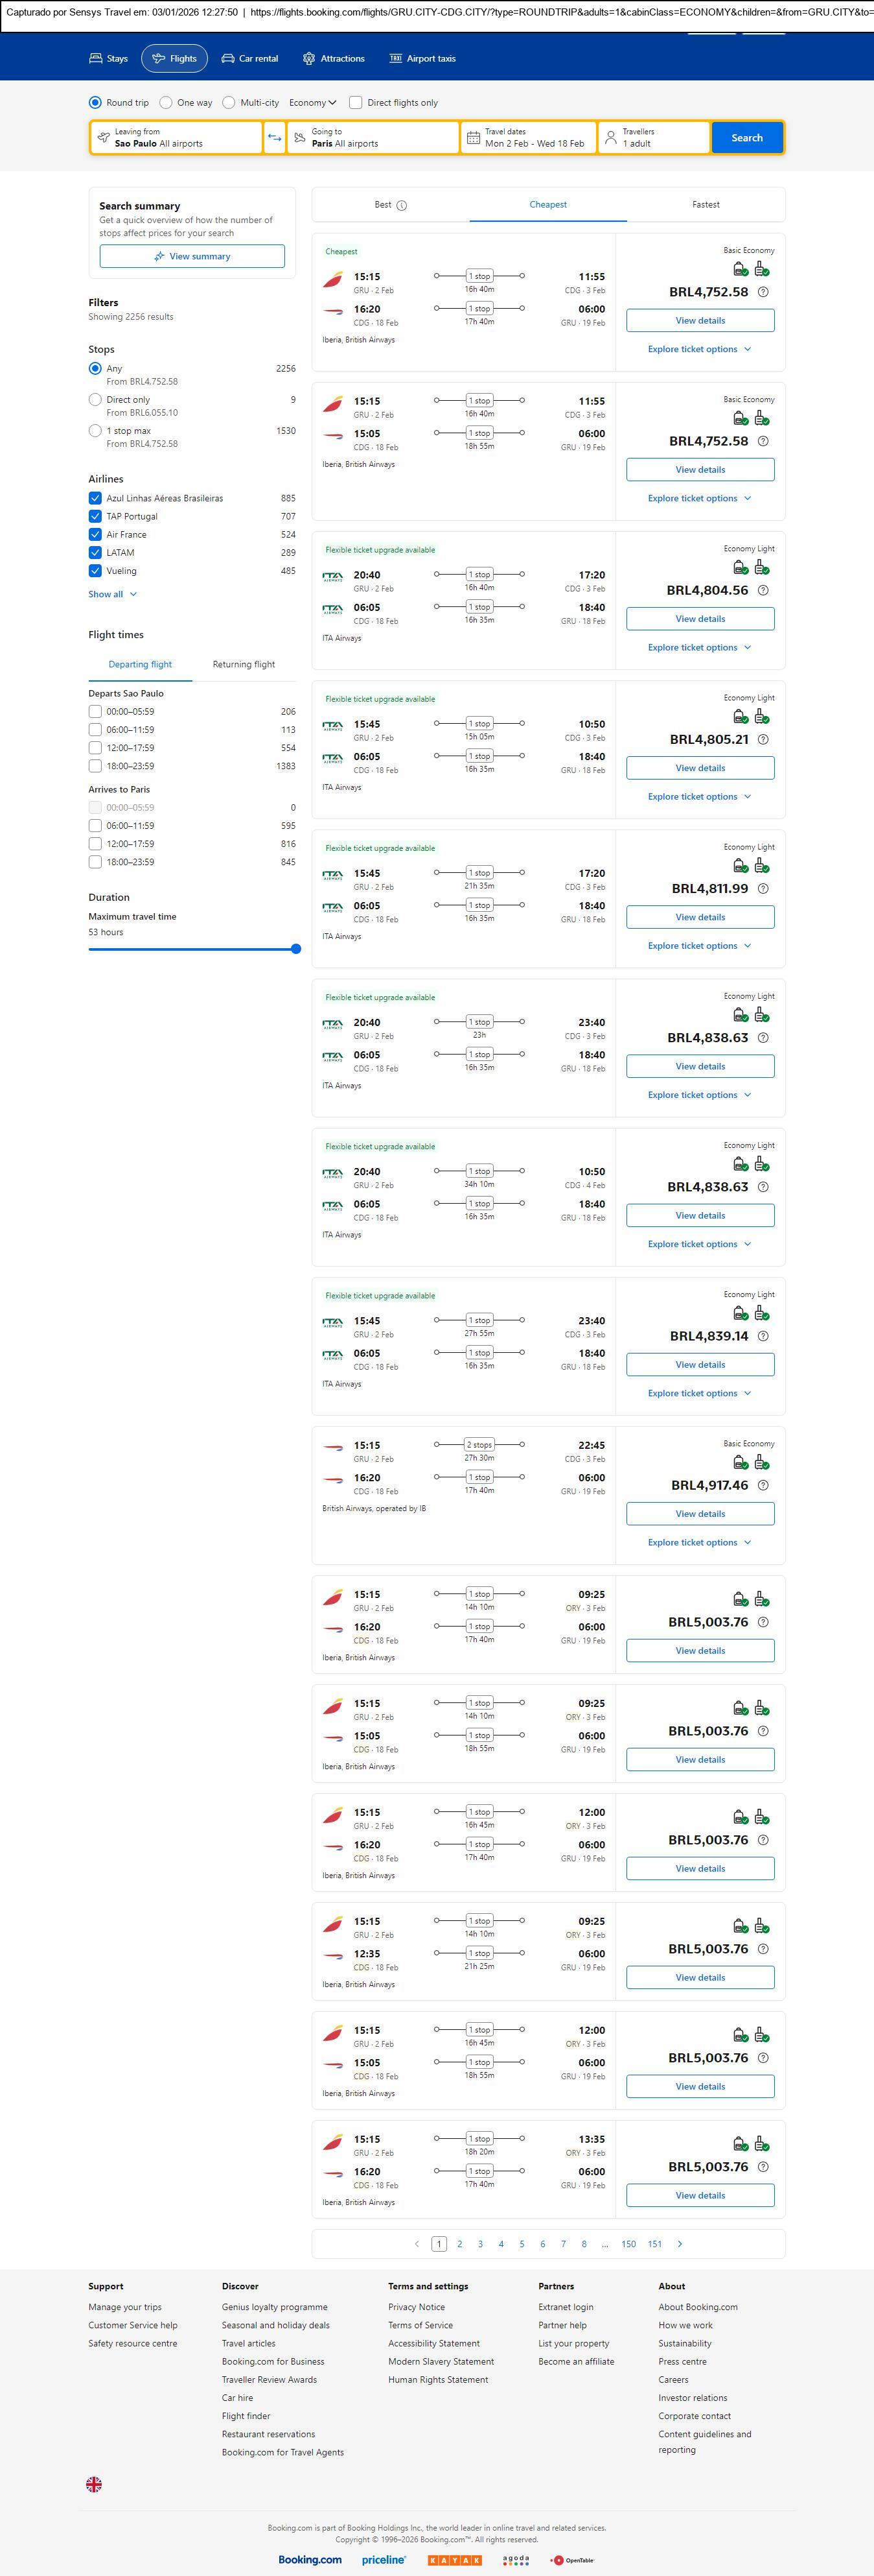Screen dimensions: 874x2576
Task: Select the One way radio button
Action: pos(166,103)
